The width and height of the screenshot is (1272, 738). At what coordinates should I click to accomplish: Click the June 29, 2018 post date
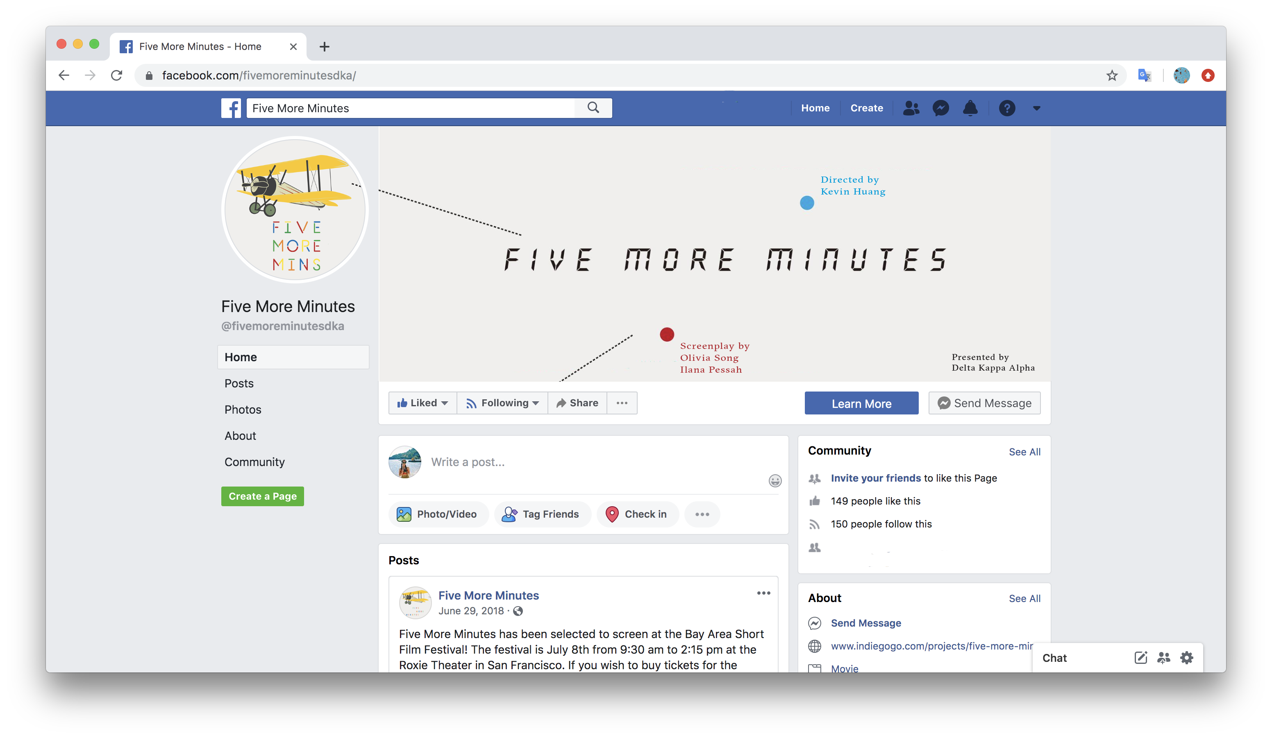coord(471,611)
